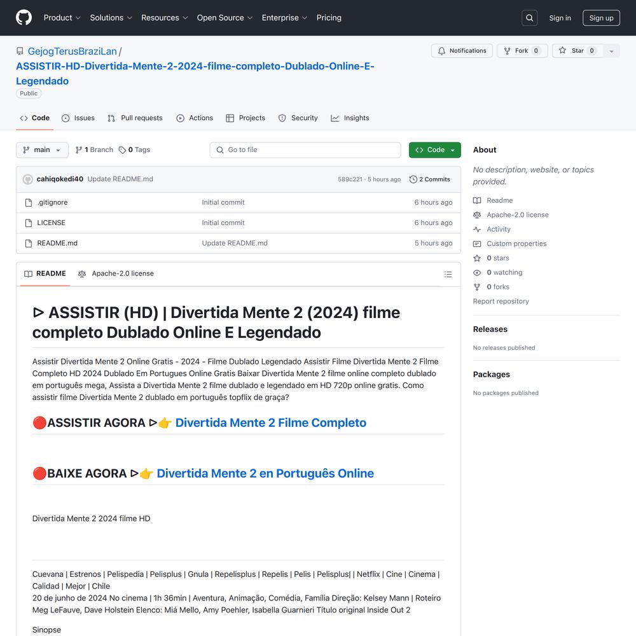This screenshot has width=636, height=636.
Task: Expand the Enterprise menu
Action: (x=284, y=18)
